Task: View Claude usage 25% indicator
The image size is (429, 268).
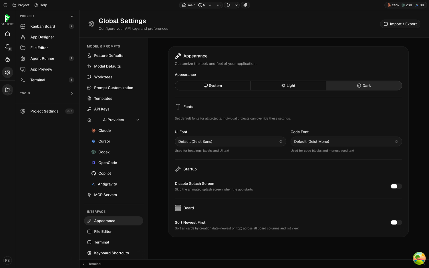Action: click(393, 5)
